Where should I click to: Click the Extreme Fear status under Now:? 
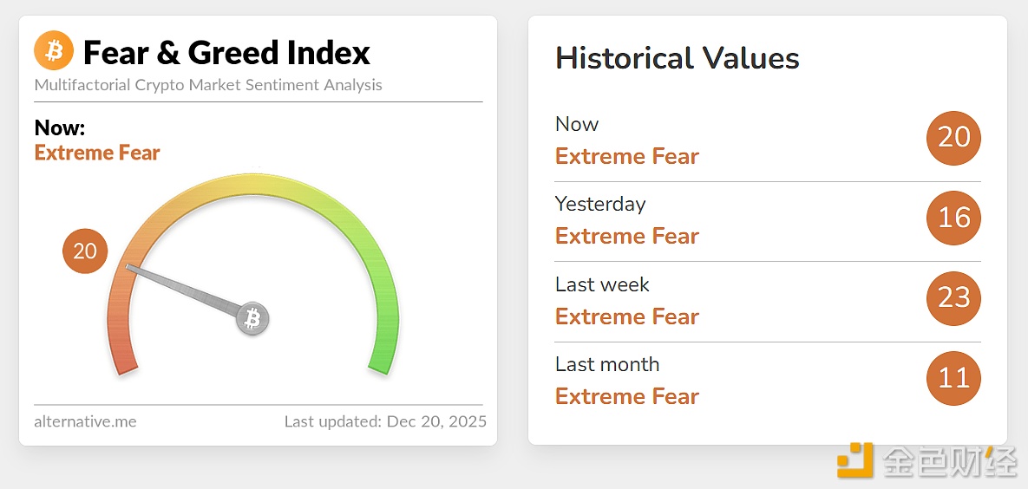click(97, 153)
